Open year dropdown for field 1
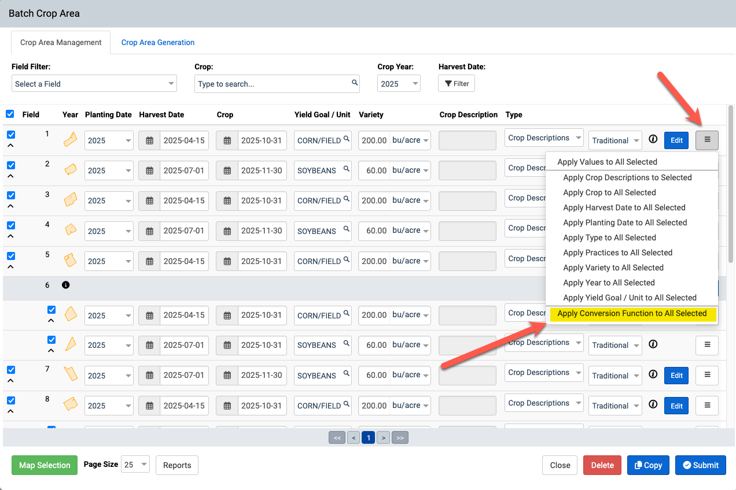The width and height of the screenshot is (736, 490). click(109, 140)
